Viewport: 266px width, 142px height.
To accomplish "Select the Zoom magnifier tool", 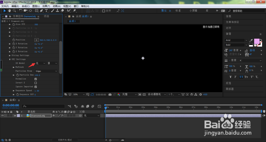I will (14, 11).
